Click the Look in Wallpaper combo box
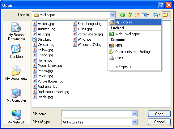The width and height of the screenshot is (174, 129). pos(74,15)
